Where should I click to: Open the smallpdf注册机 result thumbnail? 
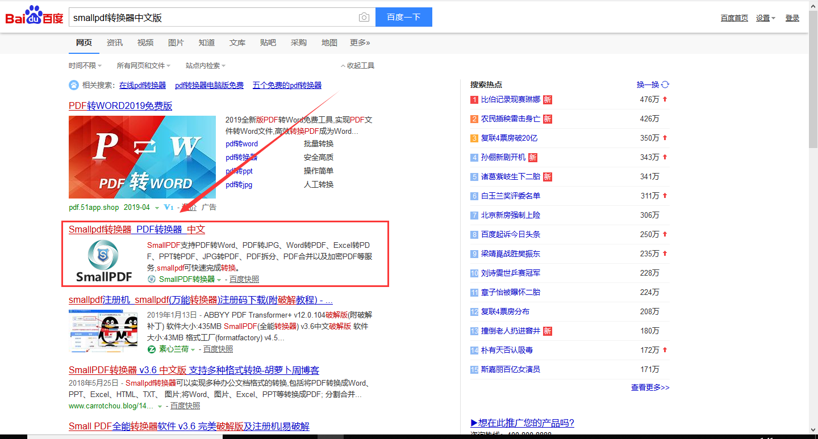click(103, 332)
